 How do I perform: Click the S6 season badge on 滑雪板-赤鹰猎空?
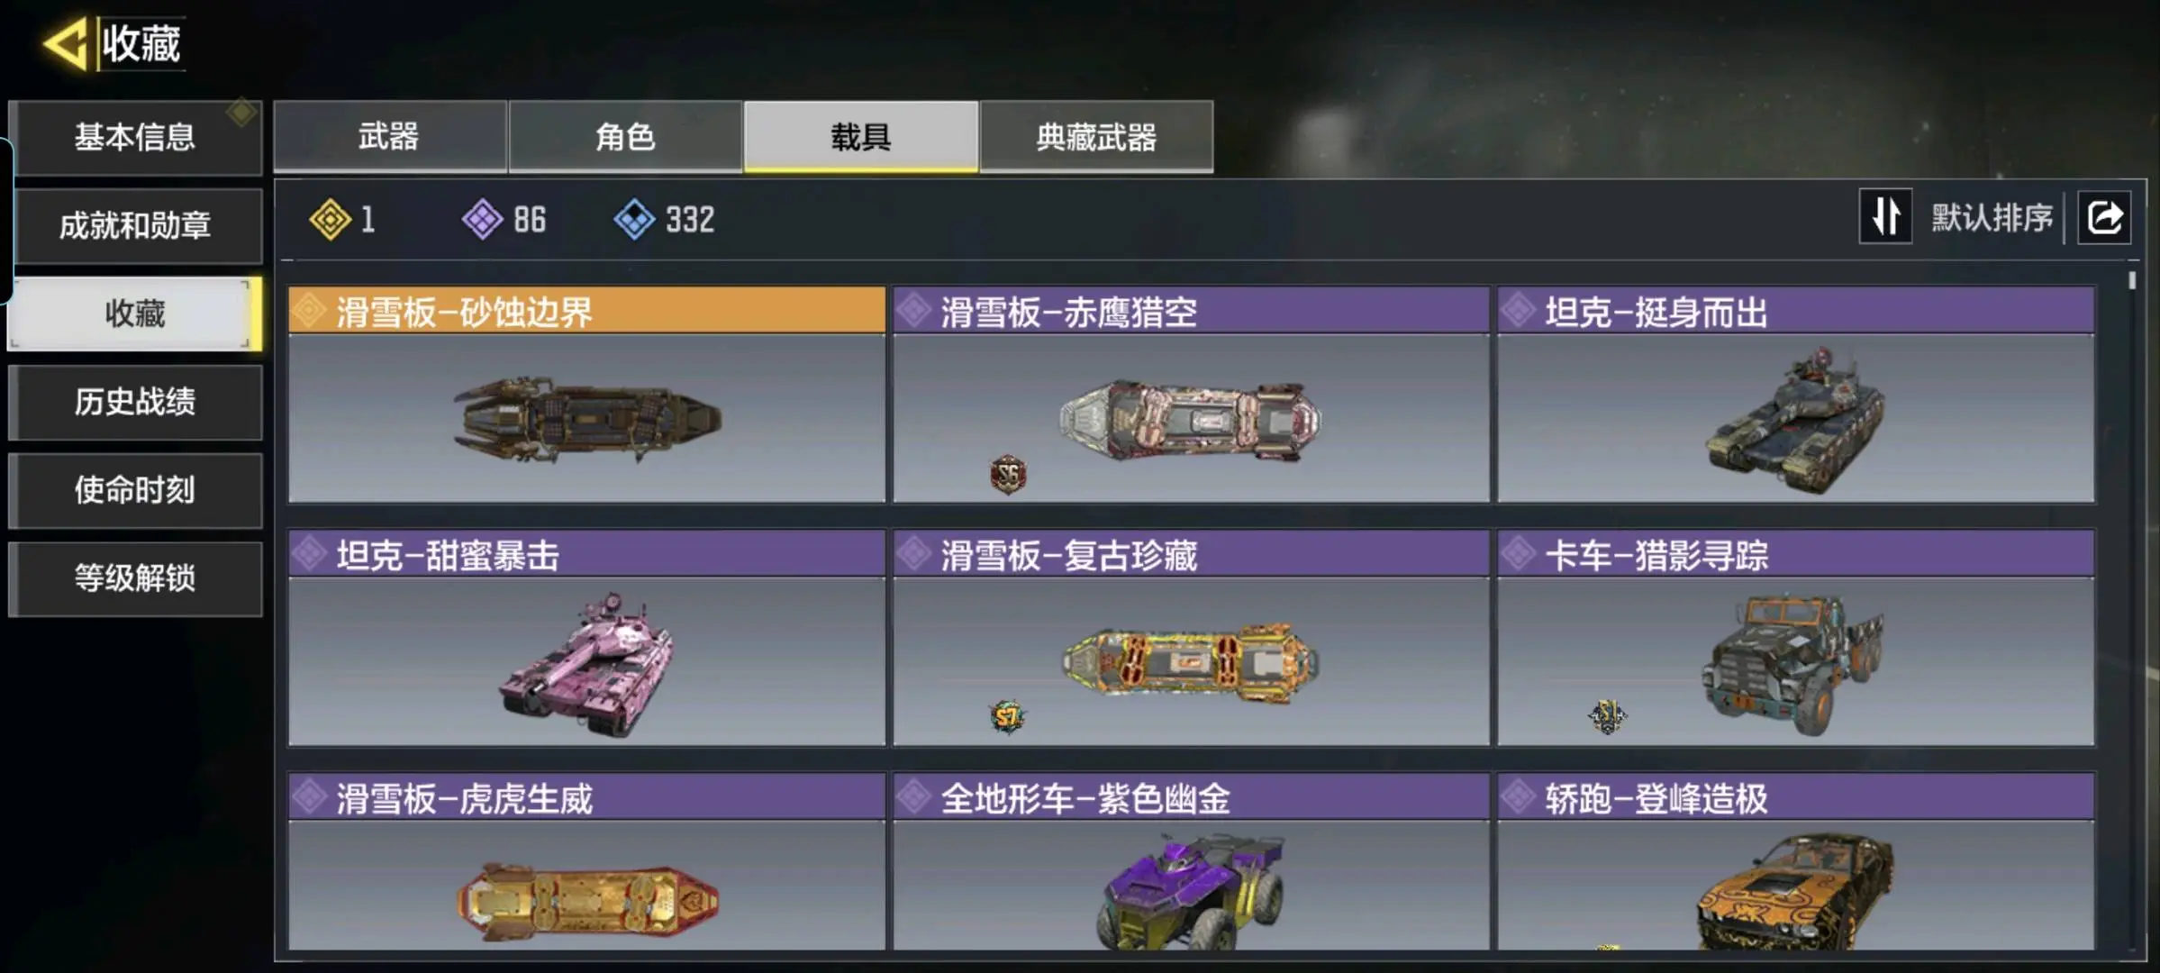click(1008, 474)
